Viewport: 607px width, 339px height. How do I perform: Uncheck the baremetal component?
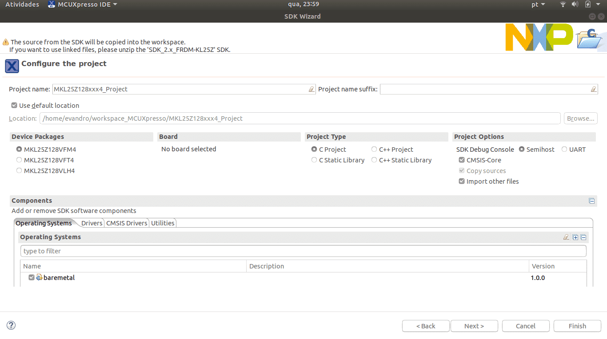31,277
